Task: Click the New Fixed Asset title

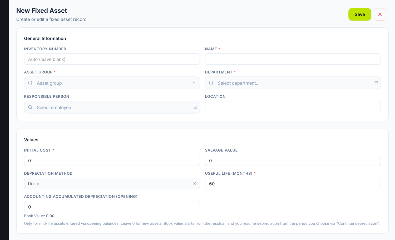Action: pyautogui.click(x=42, y=11)
